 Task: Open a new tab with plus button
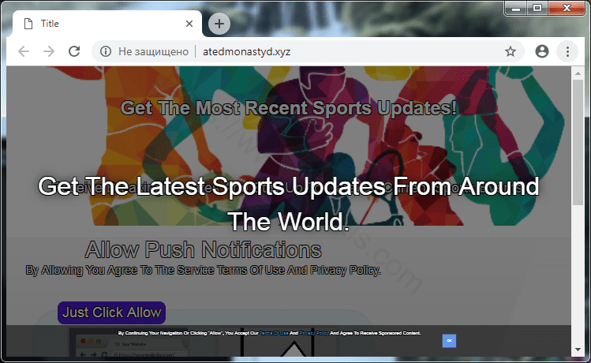point(219,24)
